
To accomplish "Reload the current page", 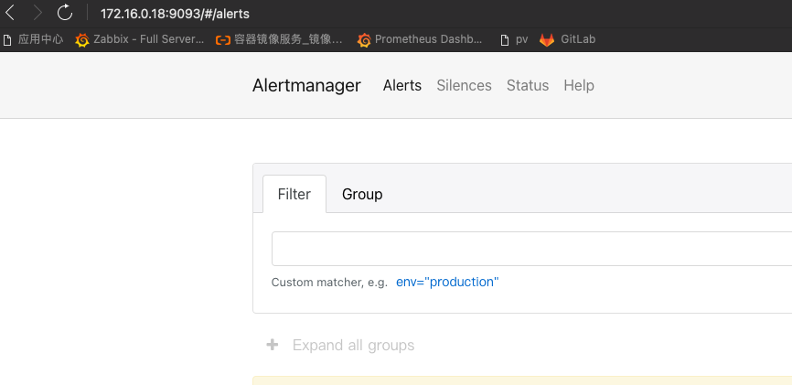I will click(65, 14).
